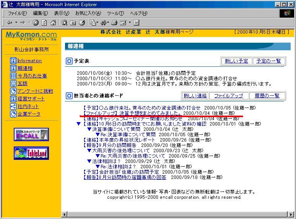This screenshot has height=219, width=296.
Task: Open the ファイル(F) menu
Action: pyautogui.click(x=16, y=13)
